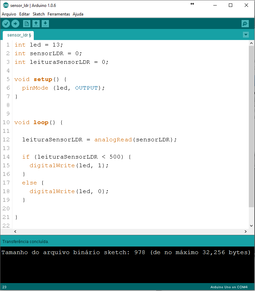Create a new sketch with page icon

coord(27,23)
